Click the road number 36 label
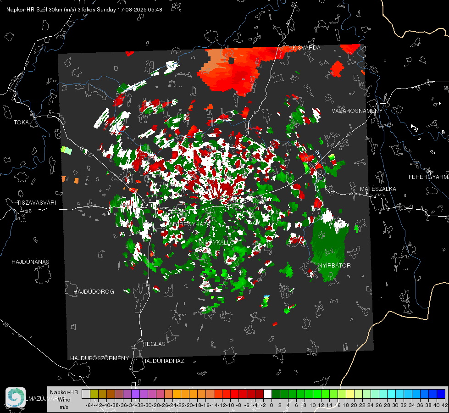Screen dimensions: 449x413 [28, 211]
